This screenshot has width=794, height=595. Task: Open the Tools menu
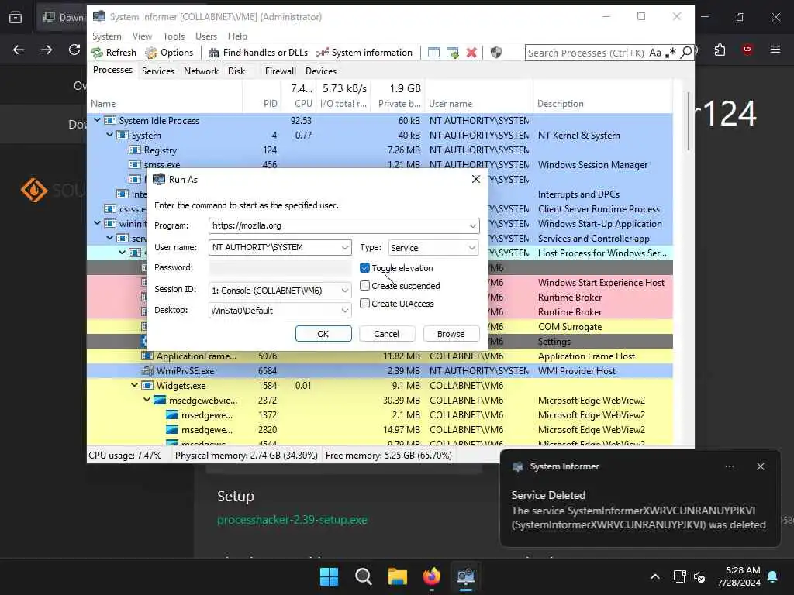(x=174, y=36)
